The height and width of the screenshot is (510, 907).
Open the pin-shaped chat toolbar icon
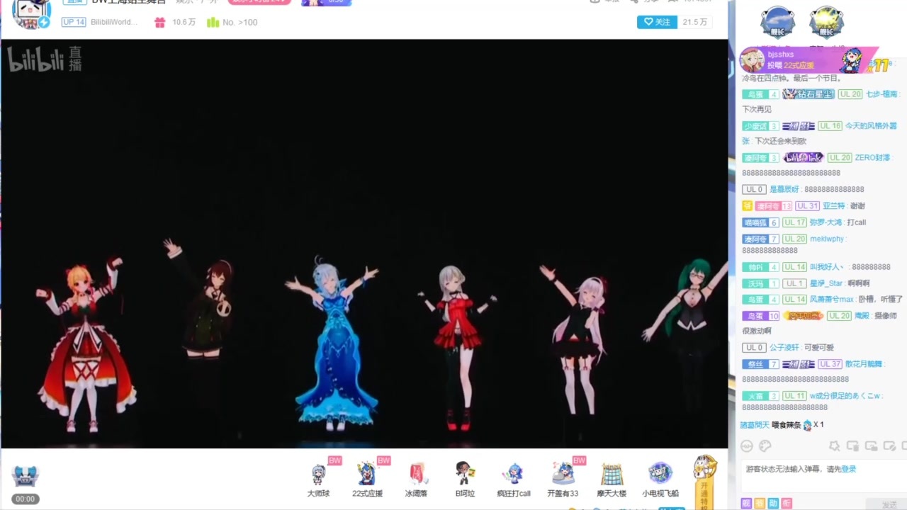(835, 446)
